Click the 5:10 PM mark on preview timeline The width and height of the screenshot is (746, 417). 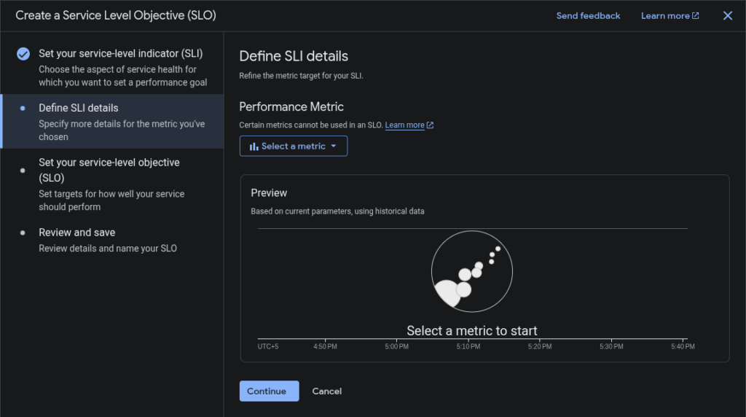click(468, 346)
